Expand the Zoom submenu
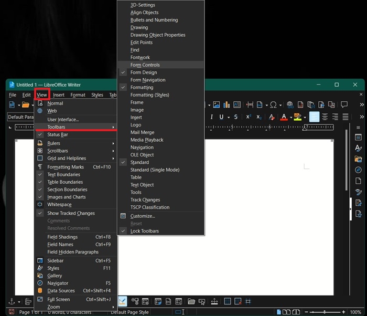The height and width of the screenshot is (316, 367). coord(76,307)
